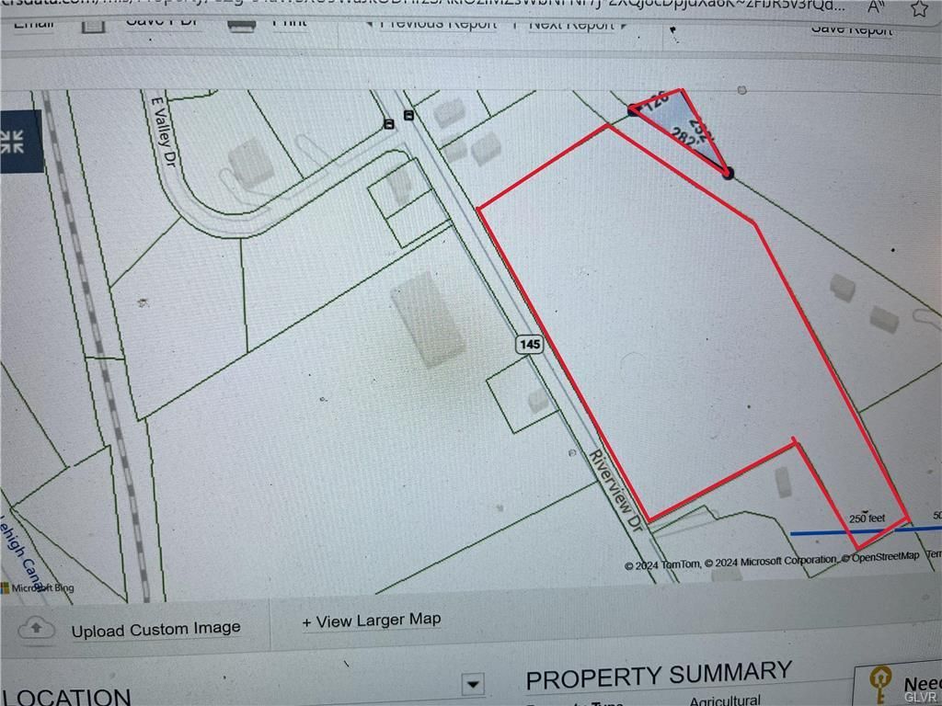Click the Save PDF document icon
Viewport: 942px width, 706px height.
point(93,25)
